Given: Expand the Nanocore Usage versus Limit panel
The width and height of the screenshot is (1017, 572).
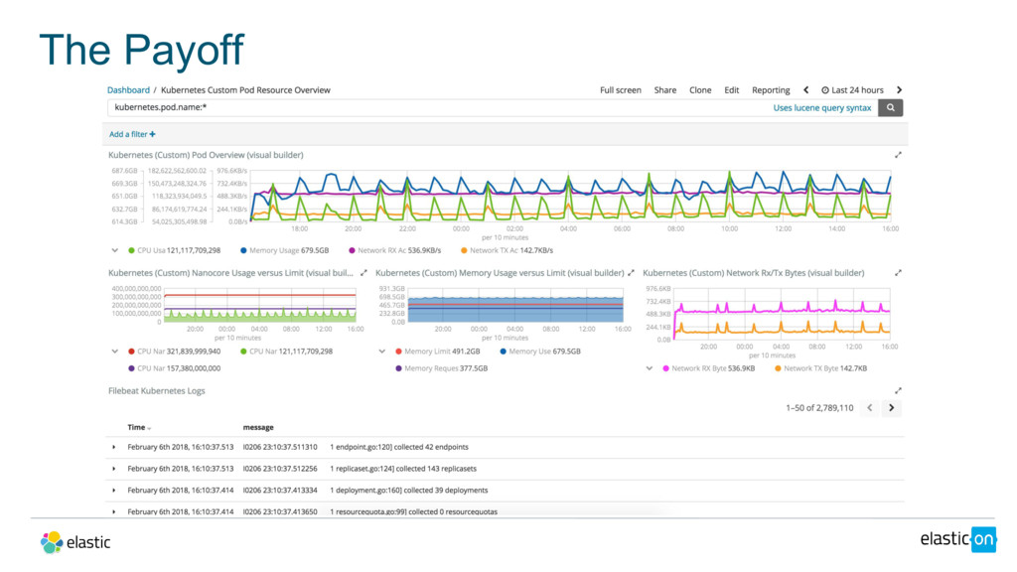Looking at the screenshot, I should [363, 272].
